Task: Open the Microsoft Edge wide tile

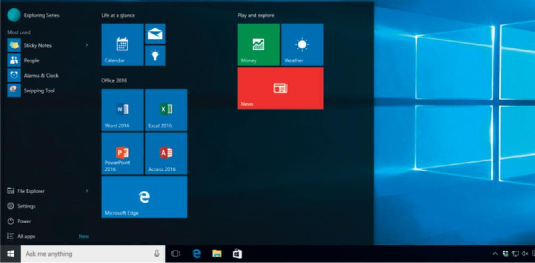Action: click(144, 197)
